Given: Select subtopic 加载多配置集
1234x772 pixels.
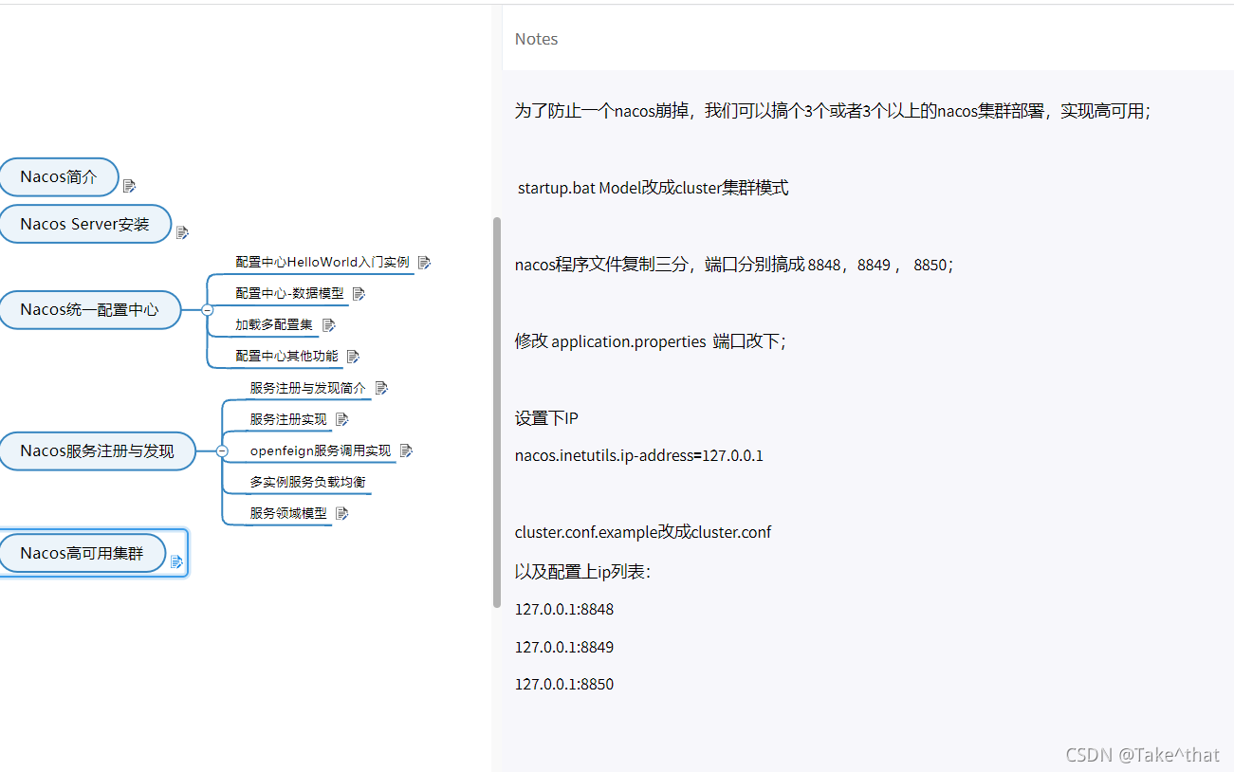Looking at the screenshot, I should [274, 324].
